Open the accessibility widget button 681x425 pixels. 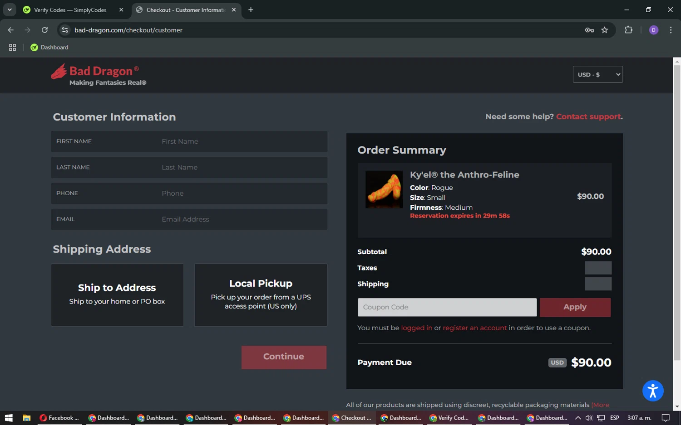point(653,391)
